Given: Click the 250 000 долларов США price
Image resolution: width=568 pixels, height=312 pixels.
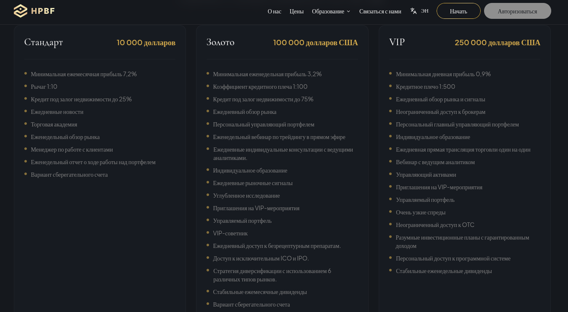Looking at the screenshot, I should tap(497, 43).
